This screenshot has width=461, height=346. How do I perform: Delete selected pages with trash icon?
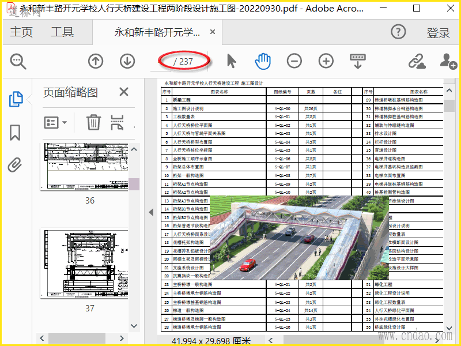pyautogui.click(x=93, y=122)
